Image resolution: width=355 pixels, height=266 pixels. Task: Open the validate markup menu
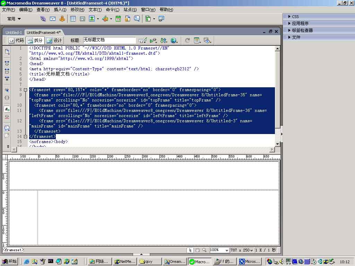coord(153,41)
